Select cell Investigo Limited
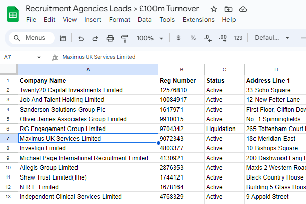Screen dimensions: 306x204 coord(88,148)
